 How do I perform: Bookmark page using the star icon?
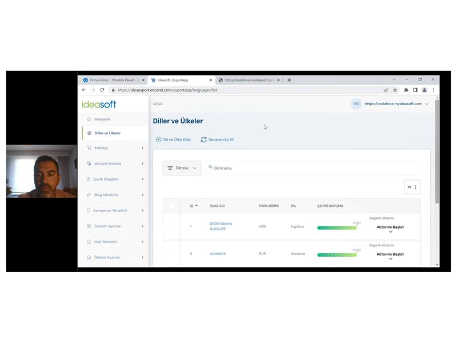pos(395,90)
